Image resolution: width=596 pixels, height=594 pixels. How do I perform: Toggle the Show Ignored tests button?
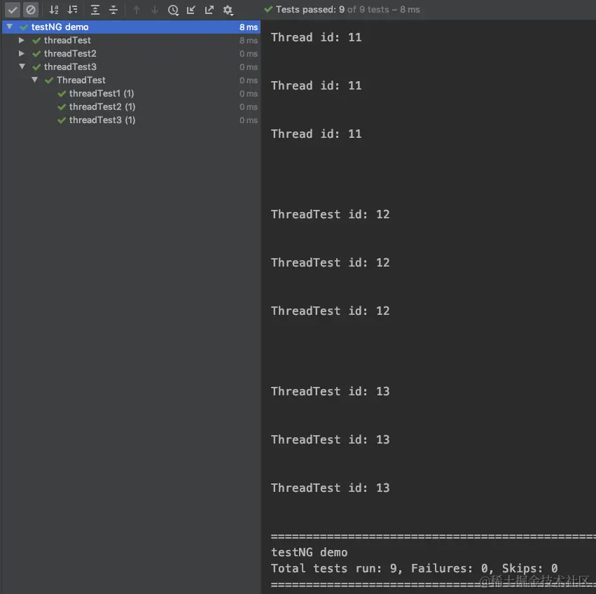click(31, 10)
